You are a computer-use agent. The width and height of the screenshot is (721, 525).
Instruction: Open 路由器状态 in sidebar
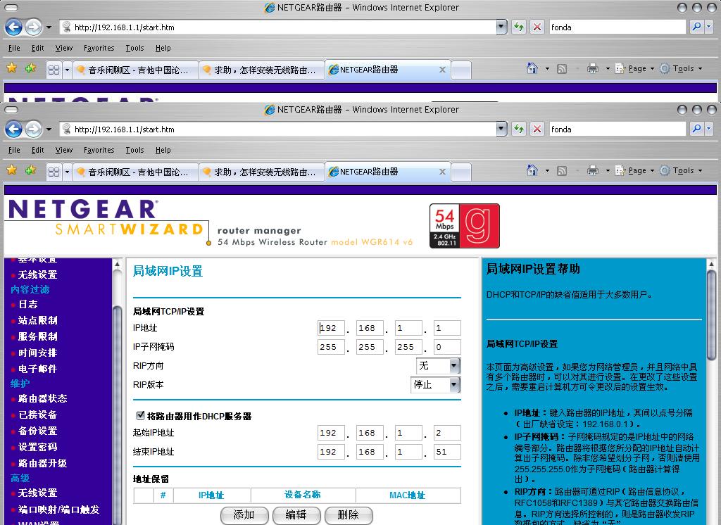tap(42, 398)
